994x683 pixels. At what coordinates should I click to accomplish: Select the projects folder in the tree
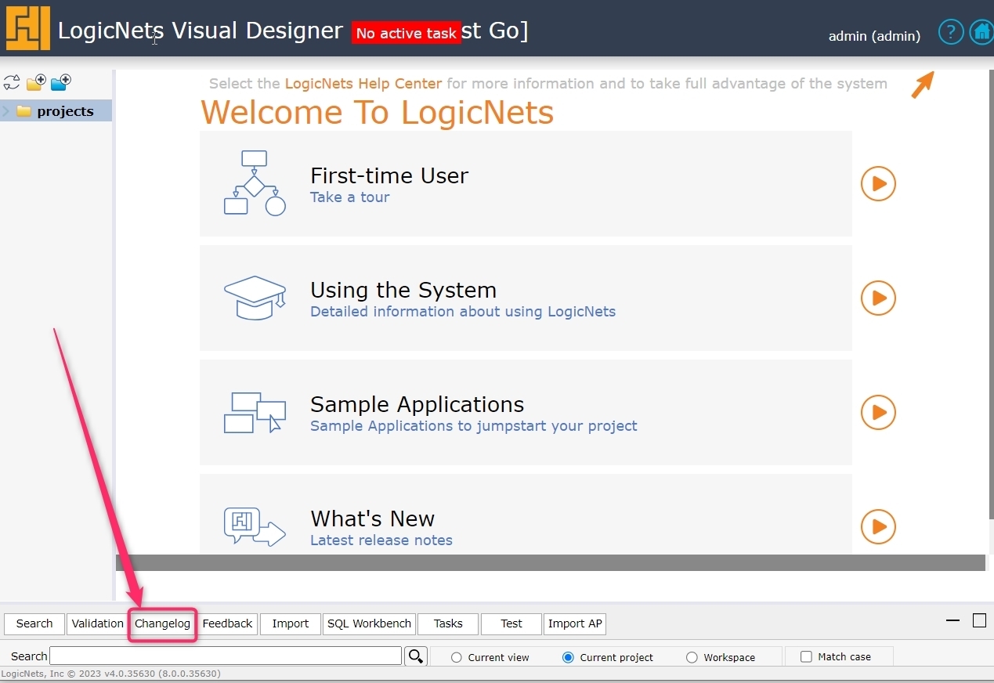coord(56,111)
